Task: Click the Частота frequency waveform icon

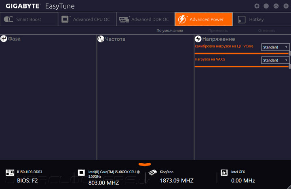Action: click(101, 39)
